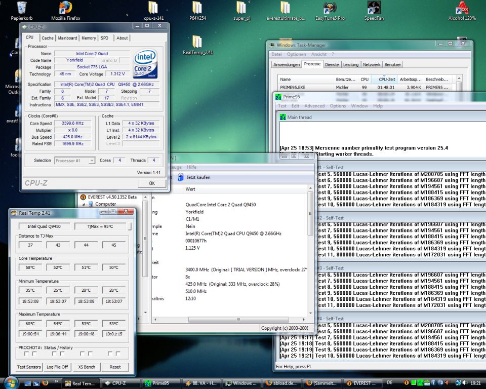The image size is (486, 389).
Task: Switch to the Mainboard tab in CPU-Z
Action: pyautogui.click(x=67, y=38)
